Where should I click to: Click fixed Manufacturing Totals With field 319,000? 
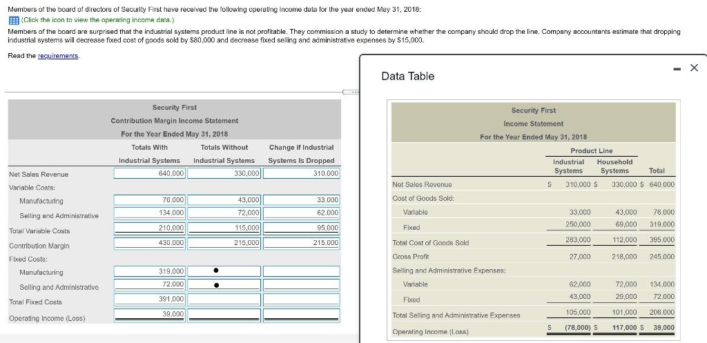[150, 271]
